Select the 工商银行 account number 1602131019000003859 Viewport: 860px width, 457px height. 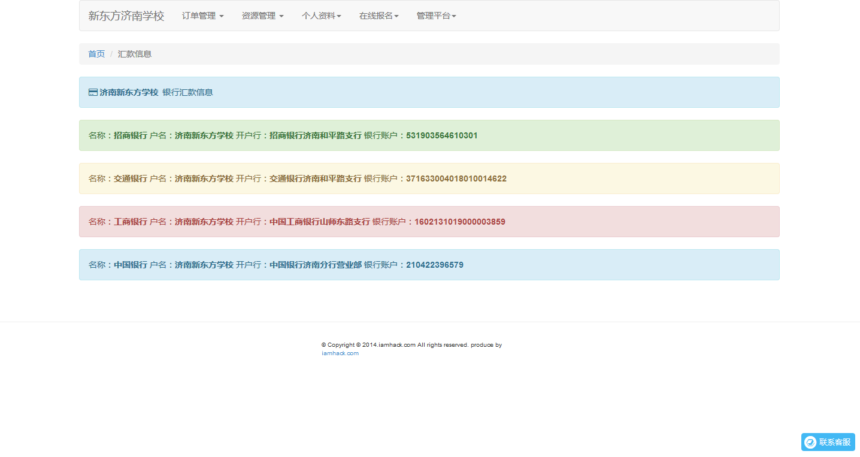coord(460,222)
